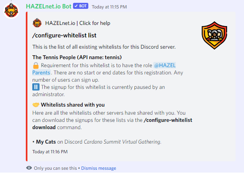Viewport: 244px width, 175px height.
Task: Click the blue pause emoji icon
Action: (36, 87)
